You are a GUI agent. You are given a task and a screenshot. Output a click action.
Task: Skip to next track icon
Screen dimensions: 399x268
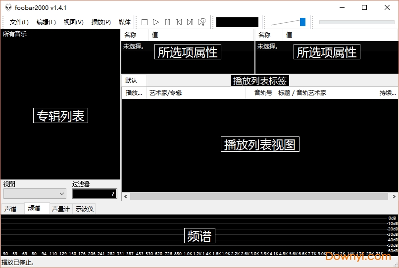(190, 22)
